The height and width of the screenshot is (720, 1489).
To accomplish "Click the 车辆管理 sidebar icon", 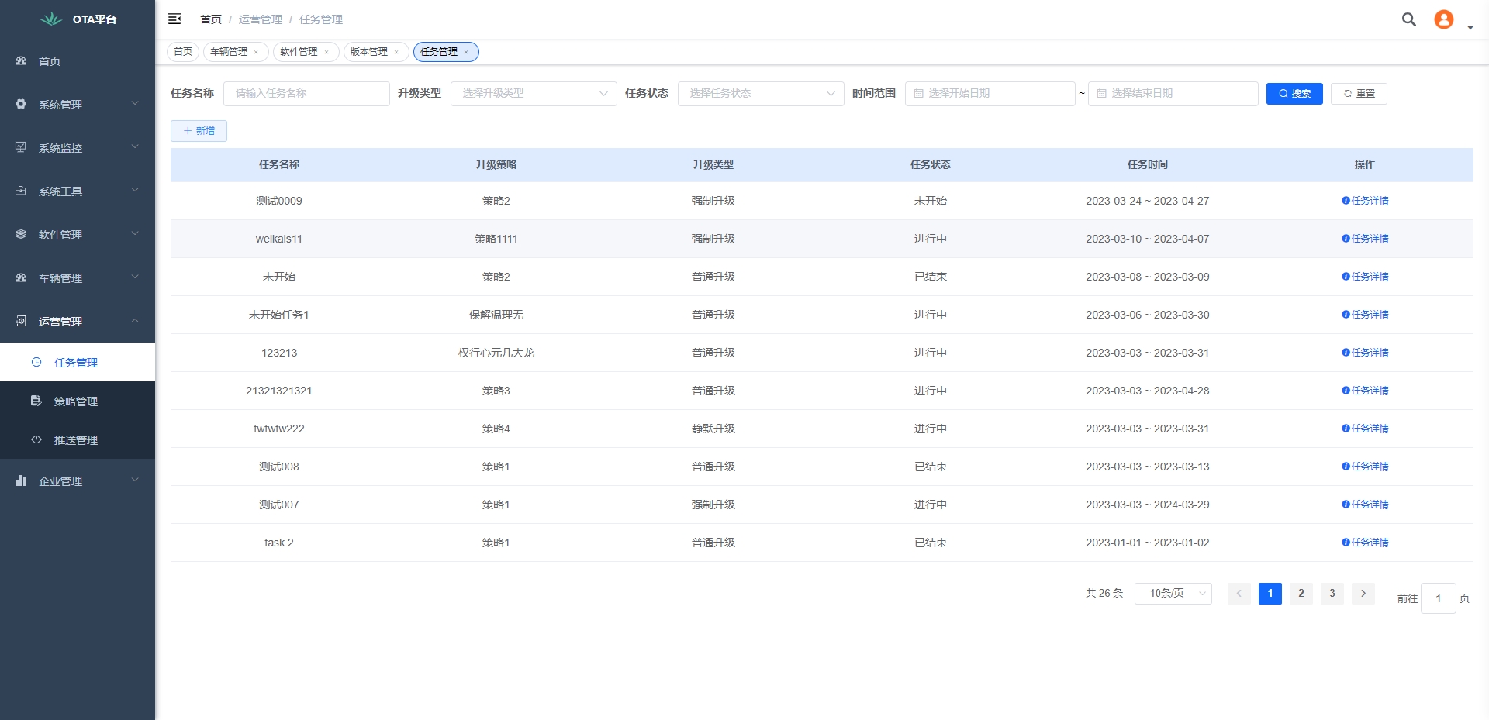I will point(21,277).
